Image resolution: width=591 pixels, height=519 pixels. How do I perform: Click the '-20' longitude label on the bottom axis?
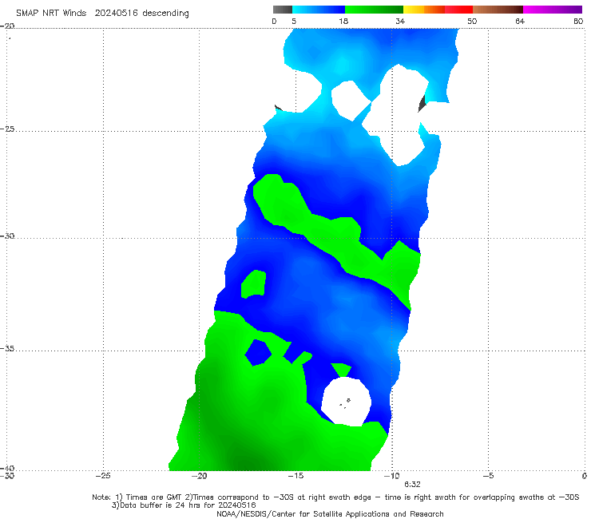coord(199,476)
